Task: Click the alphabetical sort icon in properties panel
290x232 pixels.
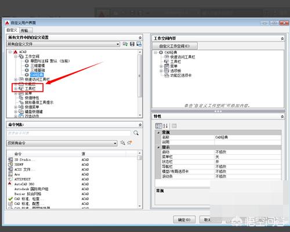Action: (x=165, y=126)
